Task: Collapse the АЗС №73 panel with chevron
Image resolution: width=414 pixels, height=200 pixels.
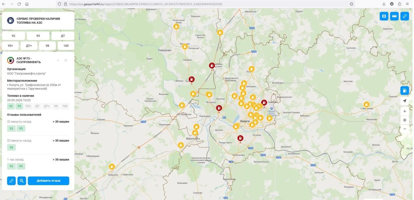Action: (x=58, y=60)
